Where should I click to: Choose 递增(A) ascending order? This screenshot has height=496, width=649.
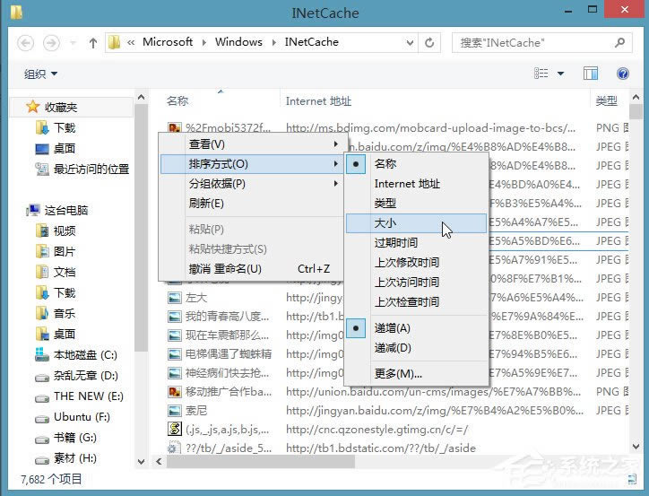416,328
